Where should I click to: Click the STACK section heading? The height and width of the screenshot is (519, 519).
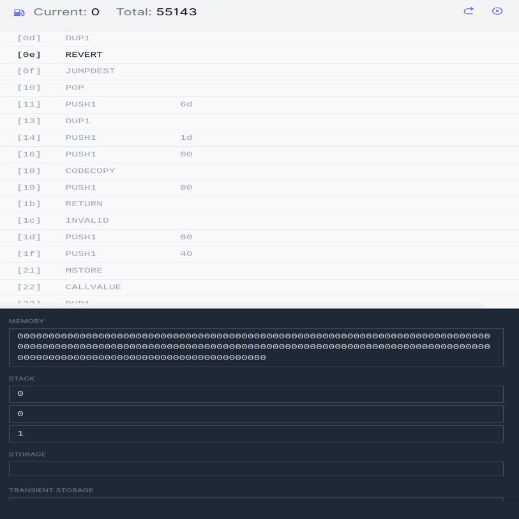[x=22, y=379]
